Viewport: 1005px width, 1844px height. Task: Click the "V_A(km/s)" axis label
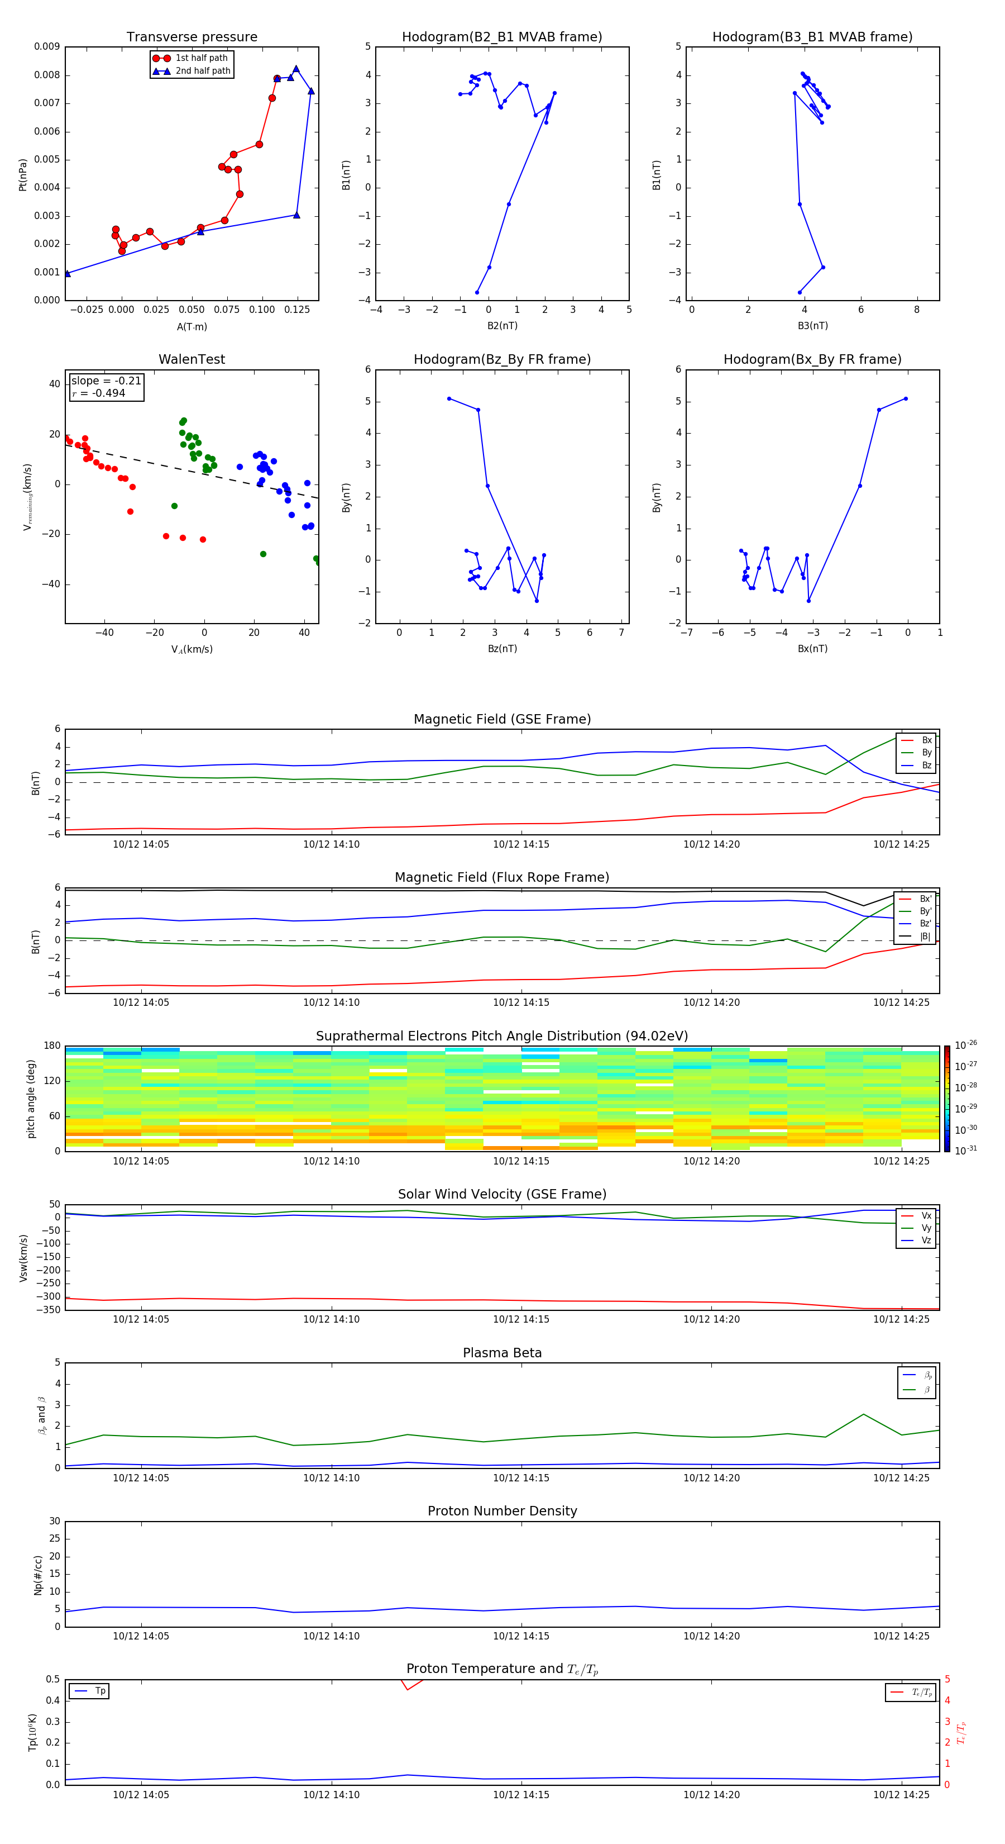(x=192, y=650)
